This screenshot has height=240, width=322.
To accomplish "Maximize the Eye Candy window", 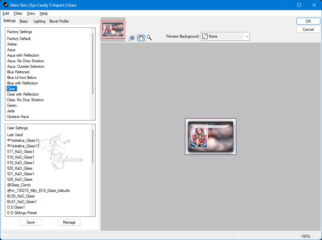I will 299,5.
